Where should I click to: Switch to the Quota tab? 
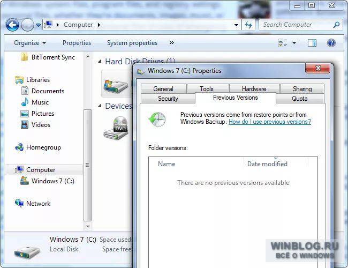click(300, 99)
